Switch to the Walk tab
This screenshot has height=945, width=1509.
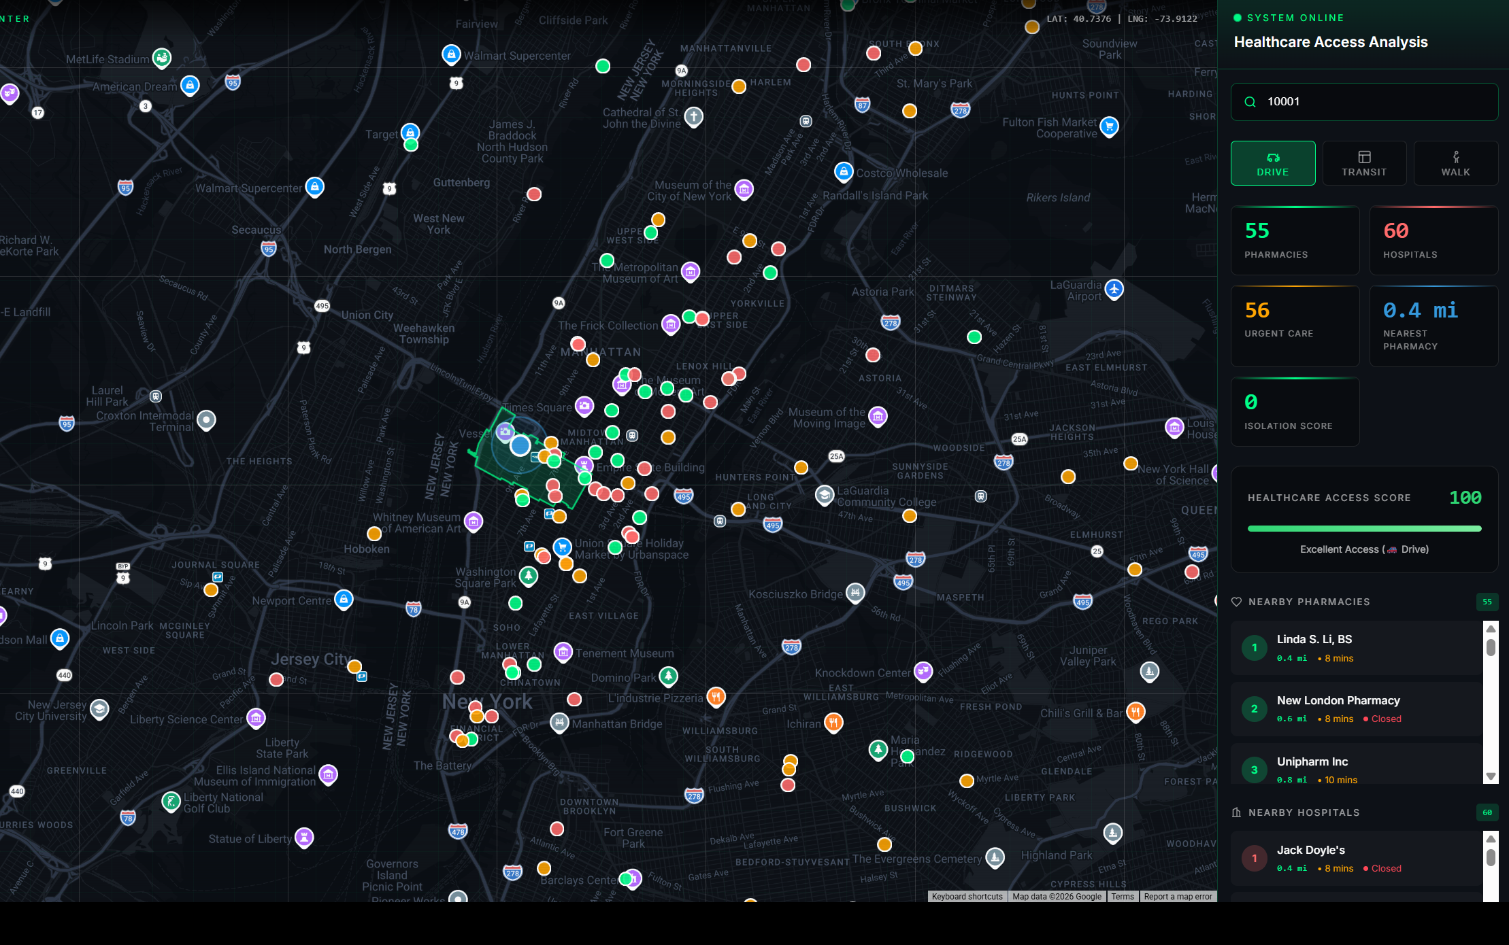(x=1455, y=162)
